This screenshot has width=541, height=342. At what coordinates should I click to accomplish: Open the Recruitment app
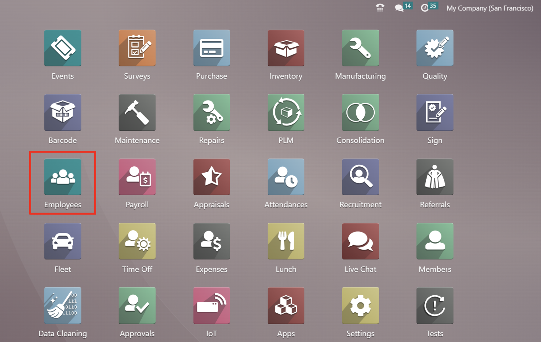[x=360, y=177]
